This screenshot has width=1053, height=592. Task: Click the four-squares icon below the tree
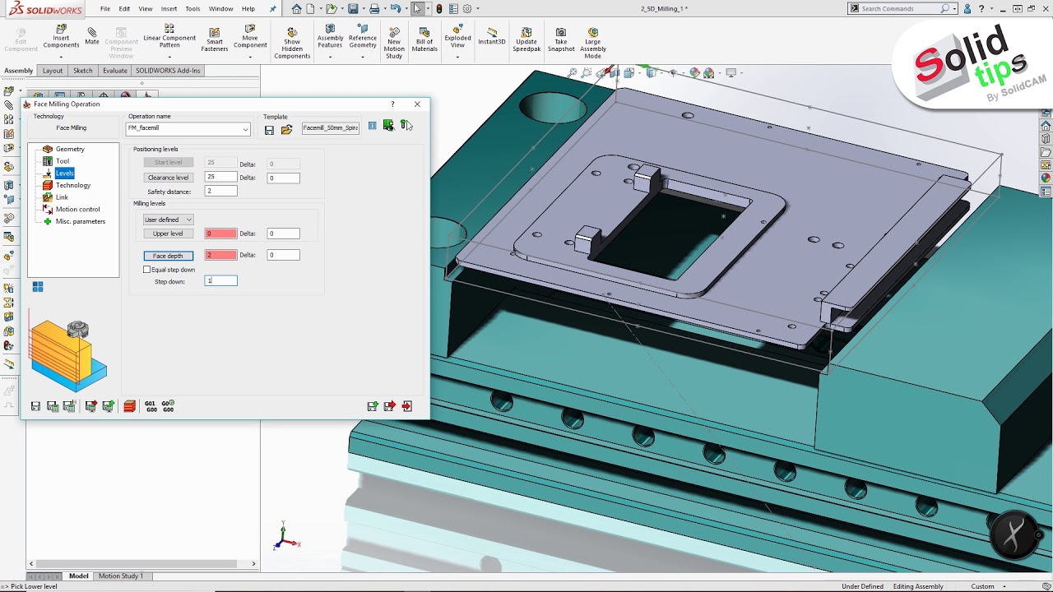[x=38, y=287]
